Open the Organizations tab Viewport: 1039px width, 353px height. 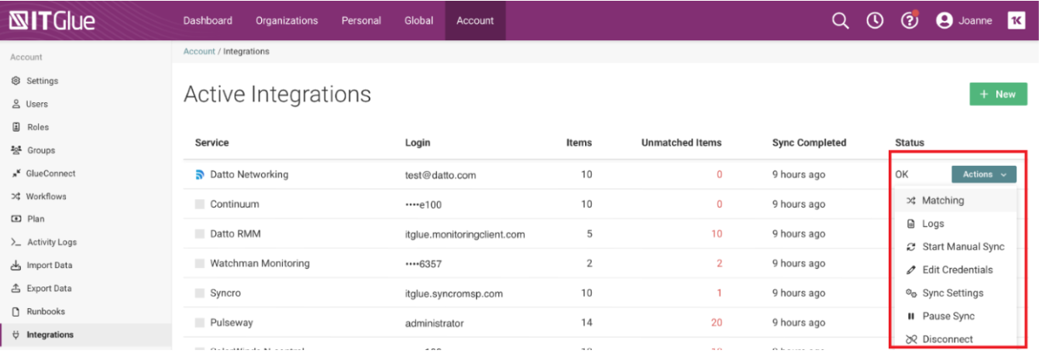[x=287, y=21]
